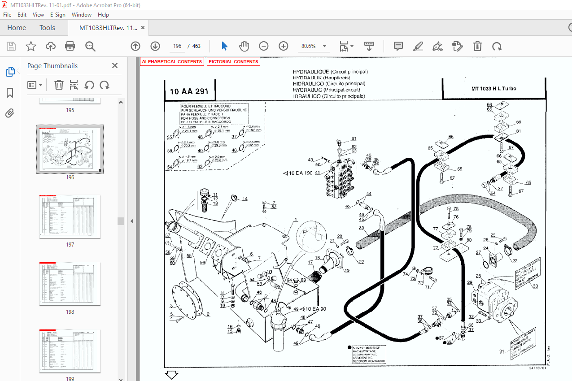572x381 pixels.
Task: Open the Bookmarks sidebar icon
Action: click(10, 93)
